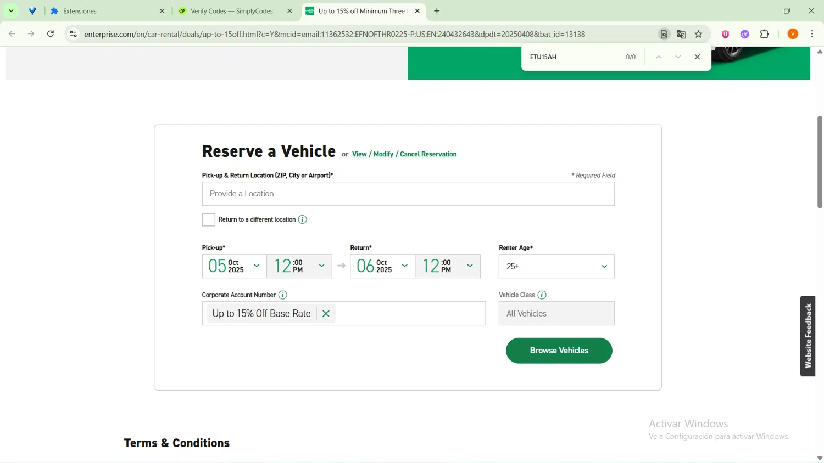Click the info icon next to different location
Viewport: 824px width, 463px height.
[303, 219]
